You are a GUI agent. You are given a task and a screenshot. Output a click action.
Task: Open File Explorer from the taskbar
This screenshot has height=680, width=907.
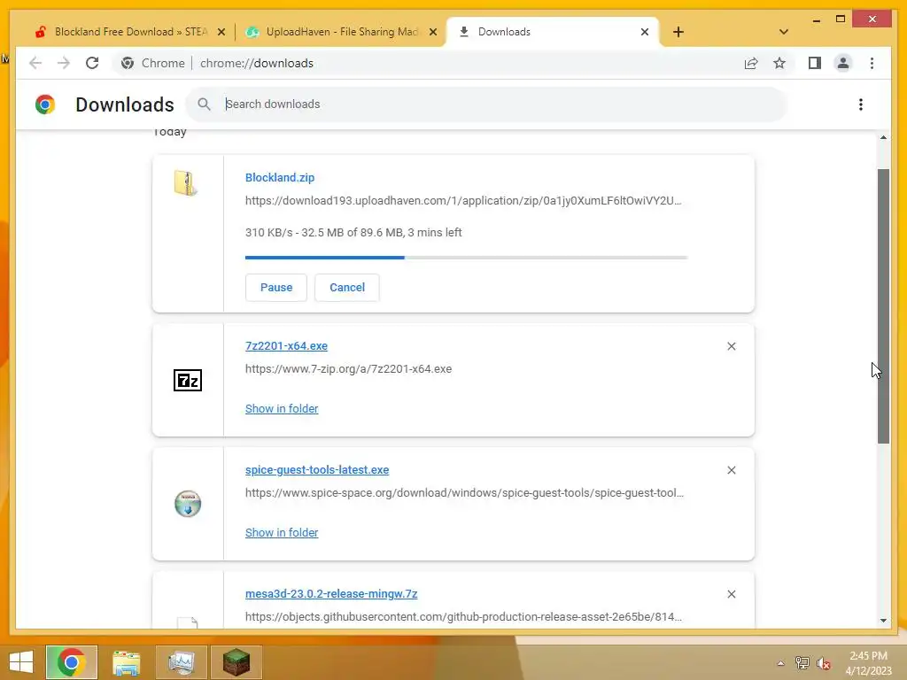click(x=126, y=662)
